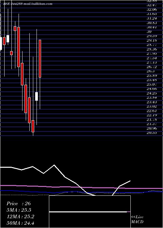Click the 29.18 price axis label
163x228 pixels.
152,40
